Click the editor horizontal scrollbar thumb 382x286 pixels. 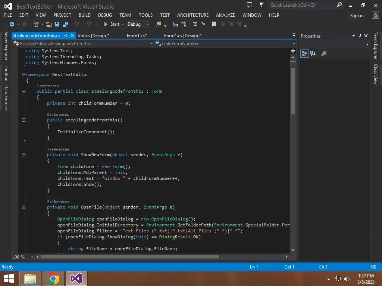pos(129,257)
